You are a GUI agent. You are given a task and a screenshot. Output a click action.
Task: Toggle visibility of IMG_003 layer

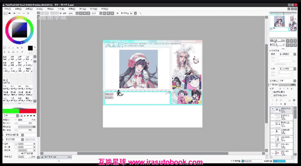tap(272, 145)
